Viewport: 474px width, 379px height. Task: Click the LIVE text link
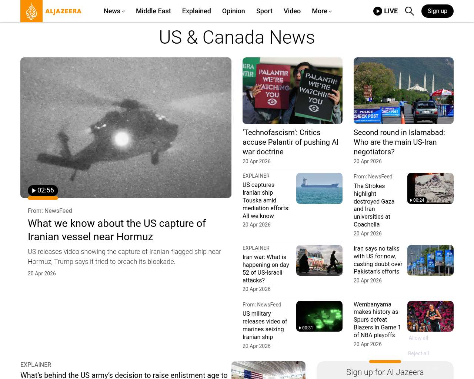click(x=391, y=11)
